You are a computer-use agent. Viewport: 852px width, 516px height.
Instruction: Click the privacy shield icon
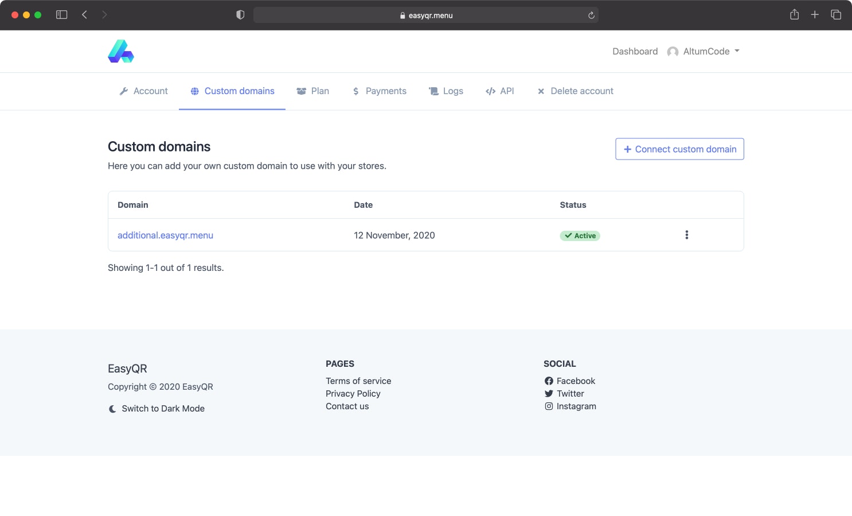(240, 15)
